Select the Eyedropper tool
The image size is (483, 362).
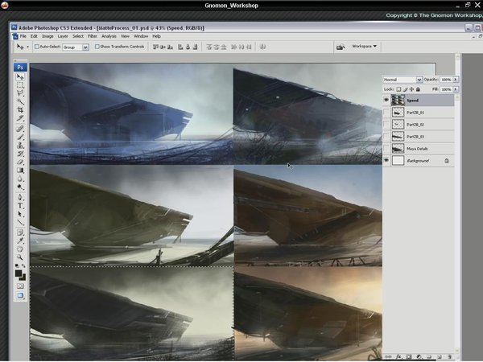(20, 241)
